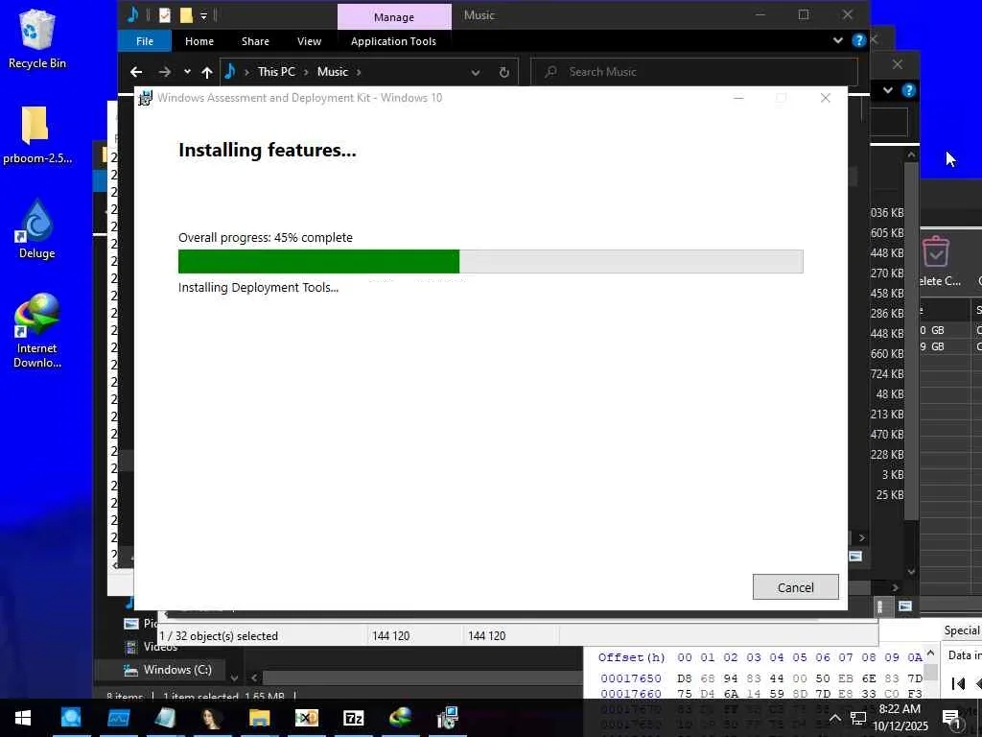Click the New folder quick access icon
982x737 pixels.
click(x=186, y=15)
